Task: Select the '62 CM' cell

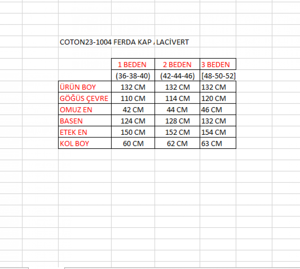Action: 177,144
